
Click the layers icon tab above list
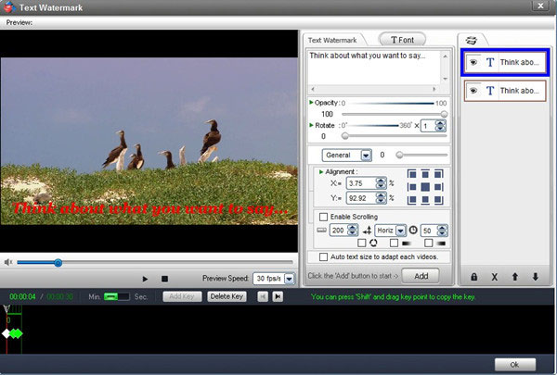pos(471,41)
